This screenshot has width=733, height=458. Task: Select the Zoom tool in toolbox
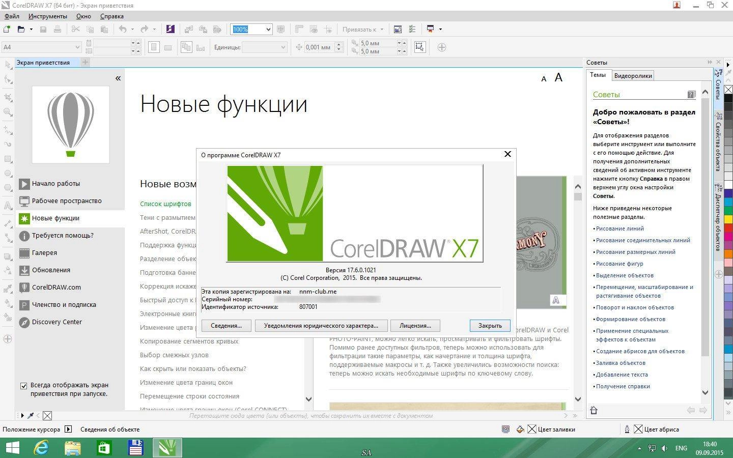(x=8, y=112)
